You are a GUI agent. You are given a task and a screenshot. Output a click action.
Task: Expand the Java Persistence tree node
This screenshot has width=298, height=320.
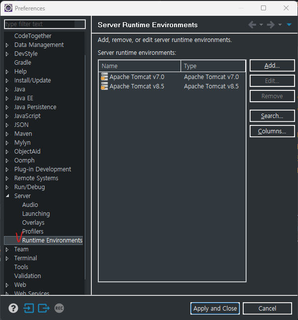pos(7,107)
